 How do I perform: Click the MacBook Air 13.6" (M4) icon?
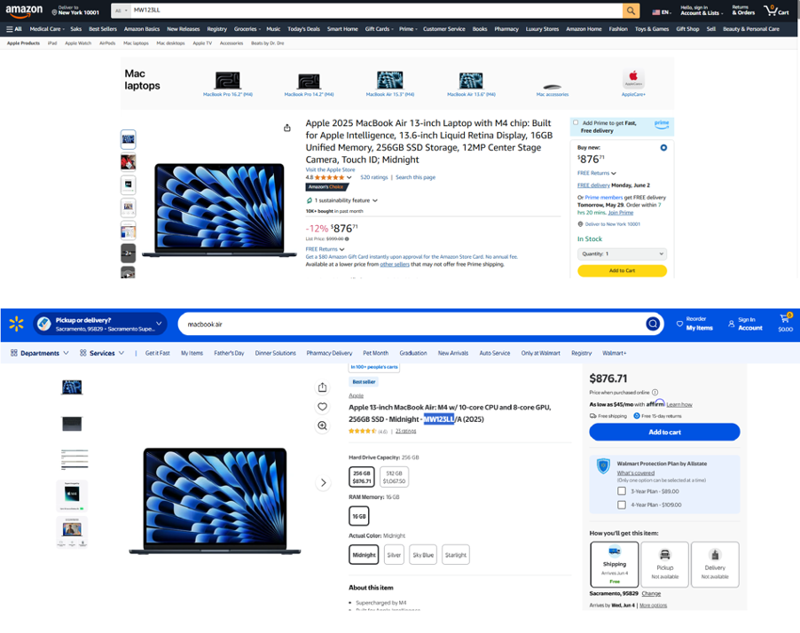(x=471, y=80)
